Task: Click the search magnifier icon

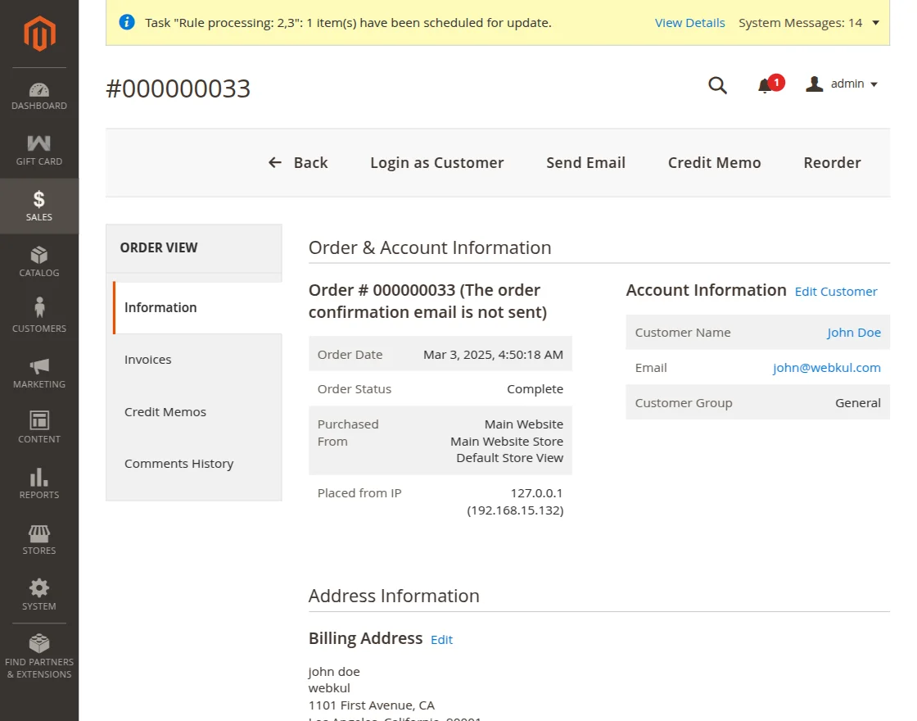Action: coord(717,85)
